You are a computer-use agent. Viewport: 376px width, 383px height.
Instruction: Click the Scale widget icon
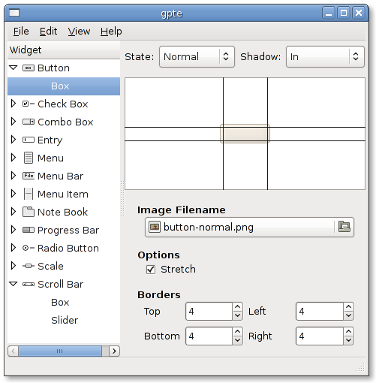[29, 266]
